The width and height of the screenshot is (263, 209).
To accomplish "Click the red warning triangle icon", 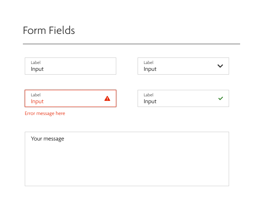I will click(107, 99).
